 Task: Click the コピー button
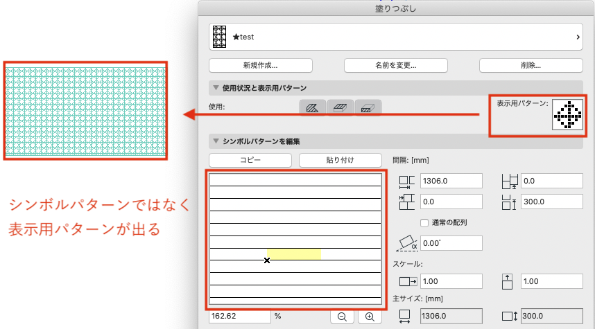[x=250, y=160]
